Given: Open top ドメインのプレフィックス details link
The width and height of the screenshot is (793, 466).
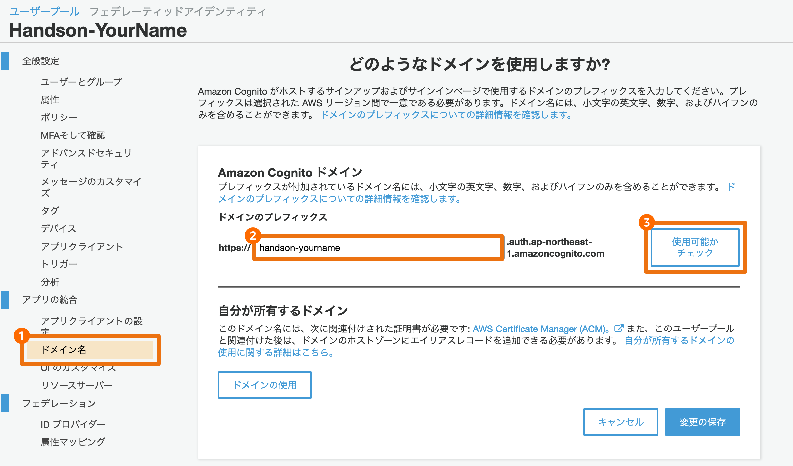Looking at the screenshot, I should pos(446,115).
